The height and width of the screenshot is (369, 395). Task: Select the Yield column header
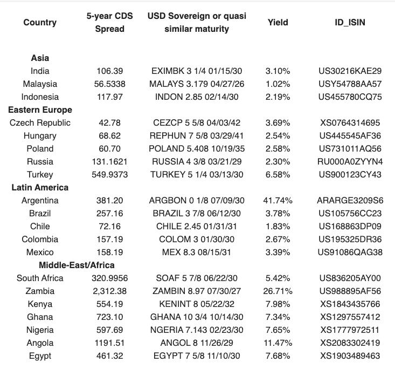point(278,22)
